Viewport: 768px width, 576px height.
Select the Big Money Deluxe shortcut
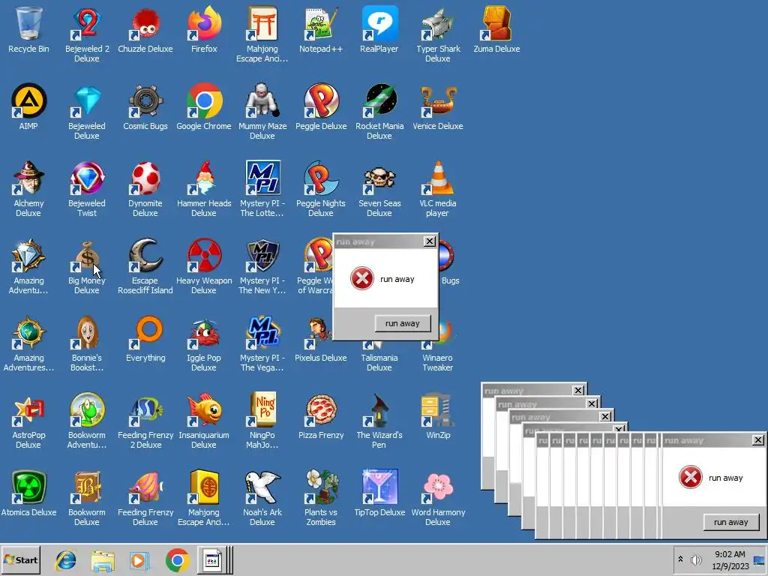coord(87,256)
